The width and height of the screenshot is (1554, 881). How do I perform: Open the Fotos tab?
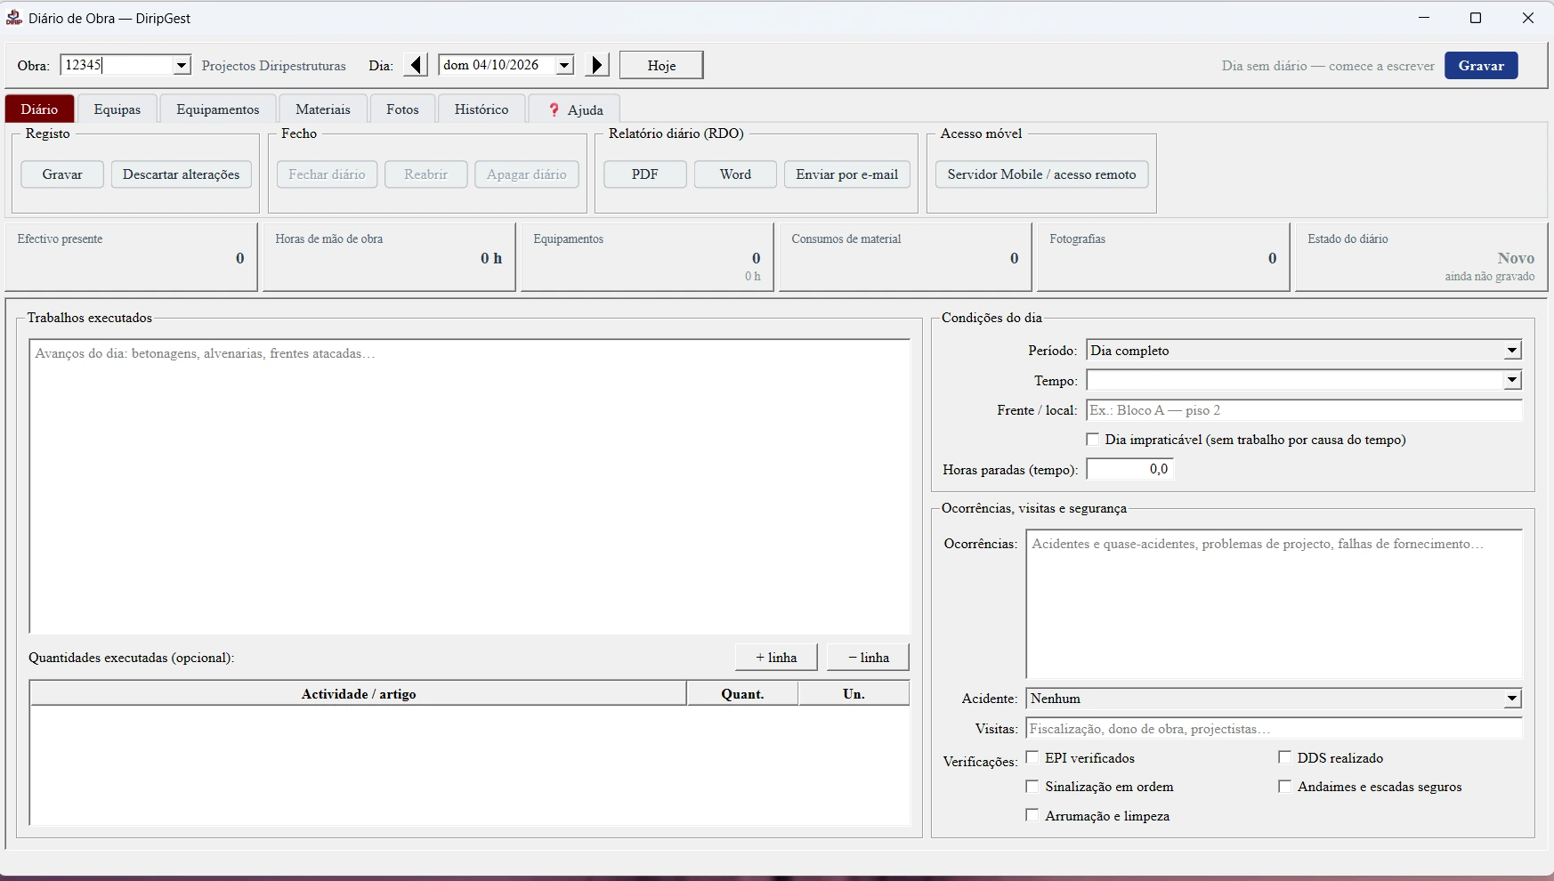click(x=402, y=109)
